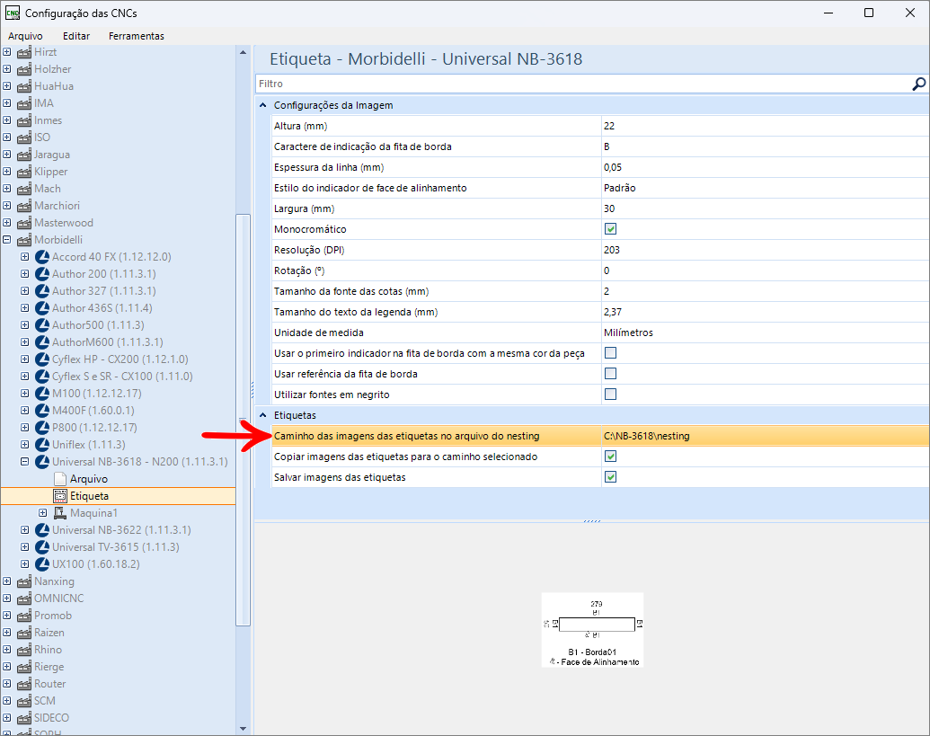Click the Arquivo document icon
The height and width of the screenshot is (736, 930).
(x=60, y=479)
